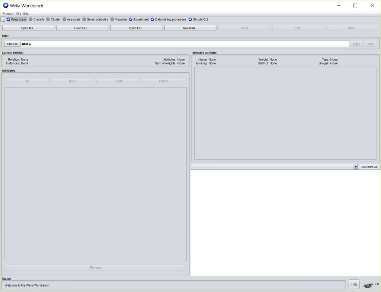Open the Simple CLI tab
381x292 pixels.
198,19
